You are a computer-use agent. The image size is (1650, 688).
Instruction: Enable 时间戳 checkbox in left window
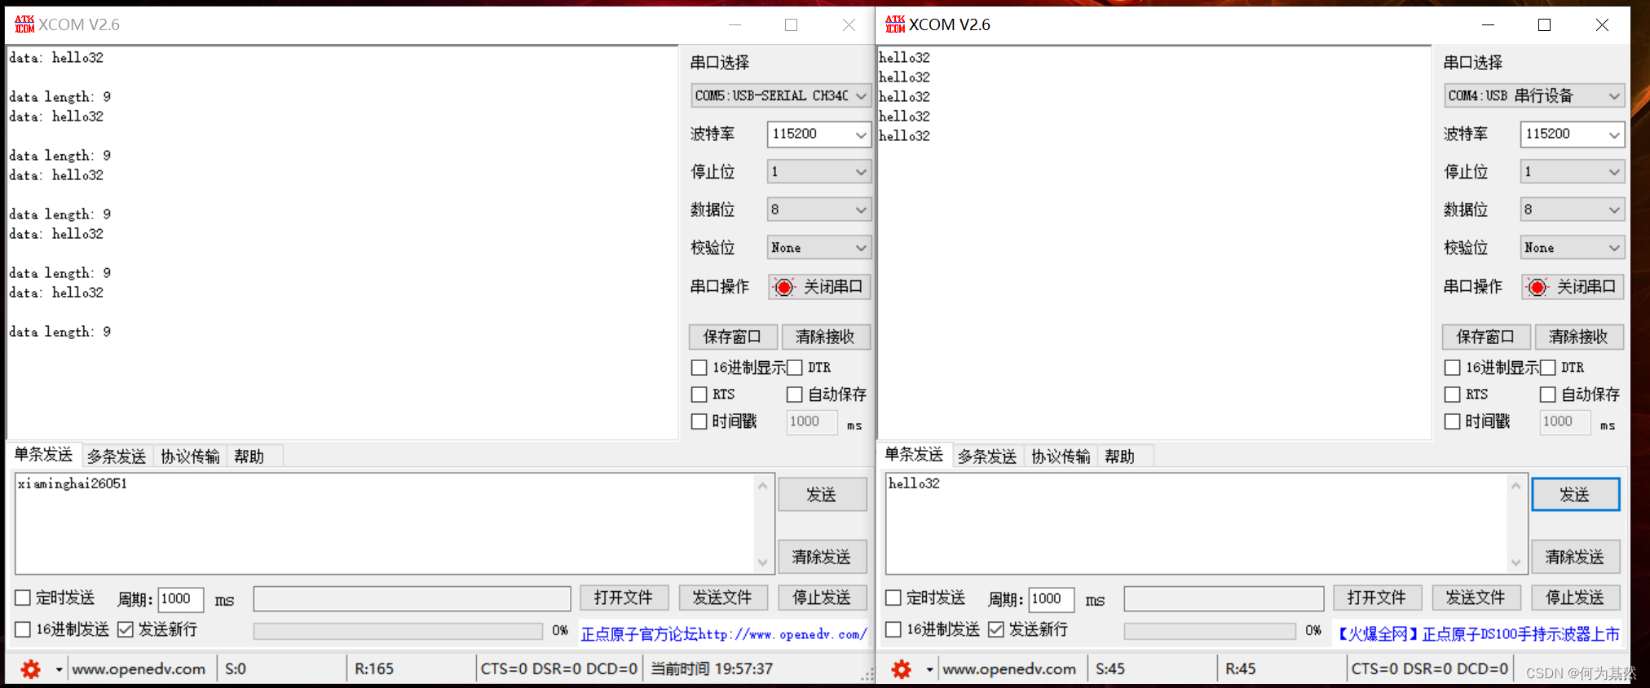[699, 421]
